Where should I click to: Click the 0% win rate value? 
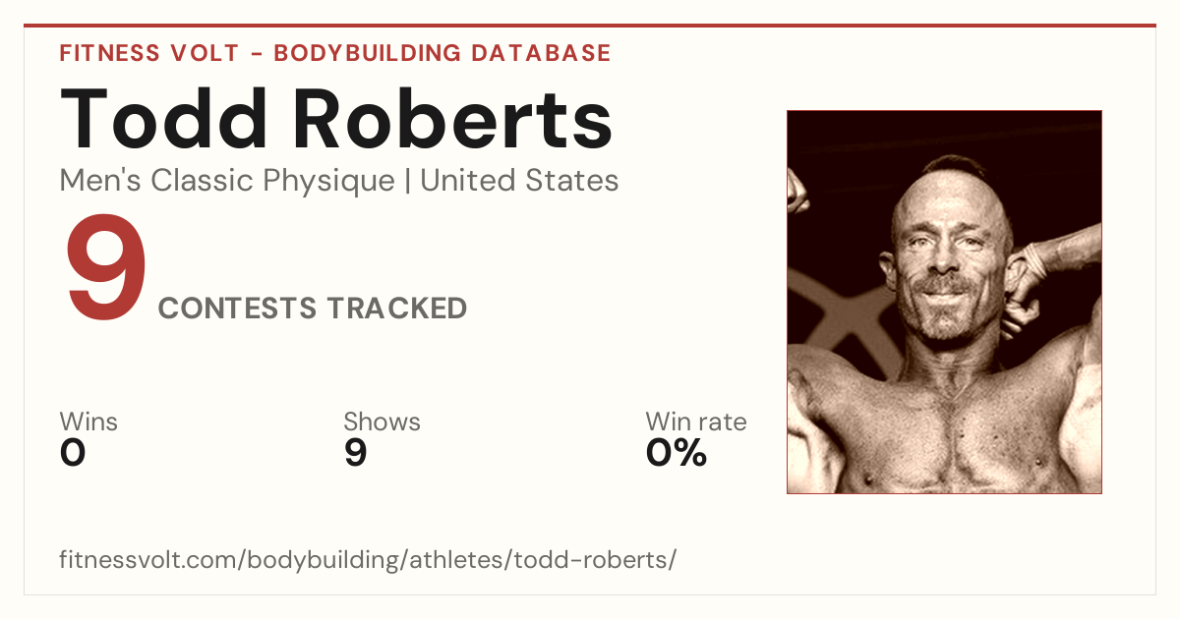[x=677, y=453]
